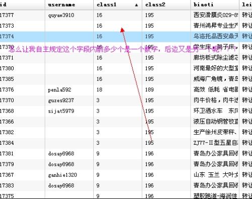Screen dimensions: 252x199
Task: Click biaoti cell 青州鸿昇专业生产
Action: click(x=216, y=26)
